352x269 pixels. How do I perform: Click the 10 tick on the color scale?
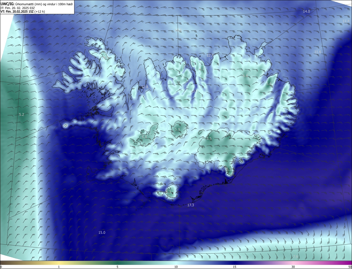[176, 267]
